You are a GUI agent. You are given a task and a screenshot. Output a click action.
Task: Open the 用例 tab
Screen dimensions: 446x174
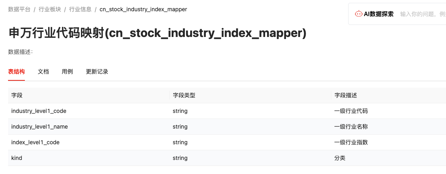tap(67, 72)
